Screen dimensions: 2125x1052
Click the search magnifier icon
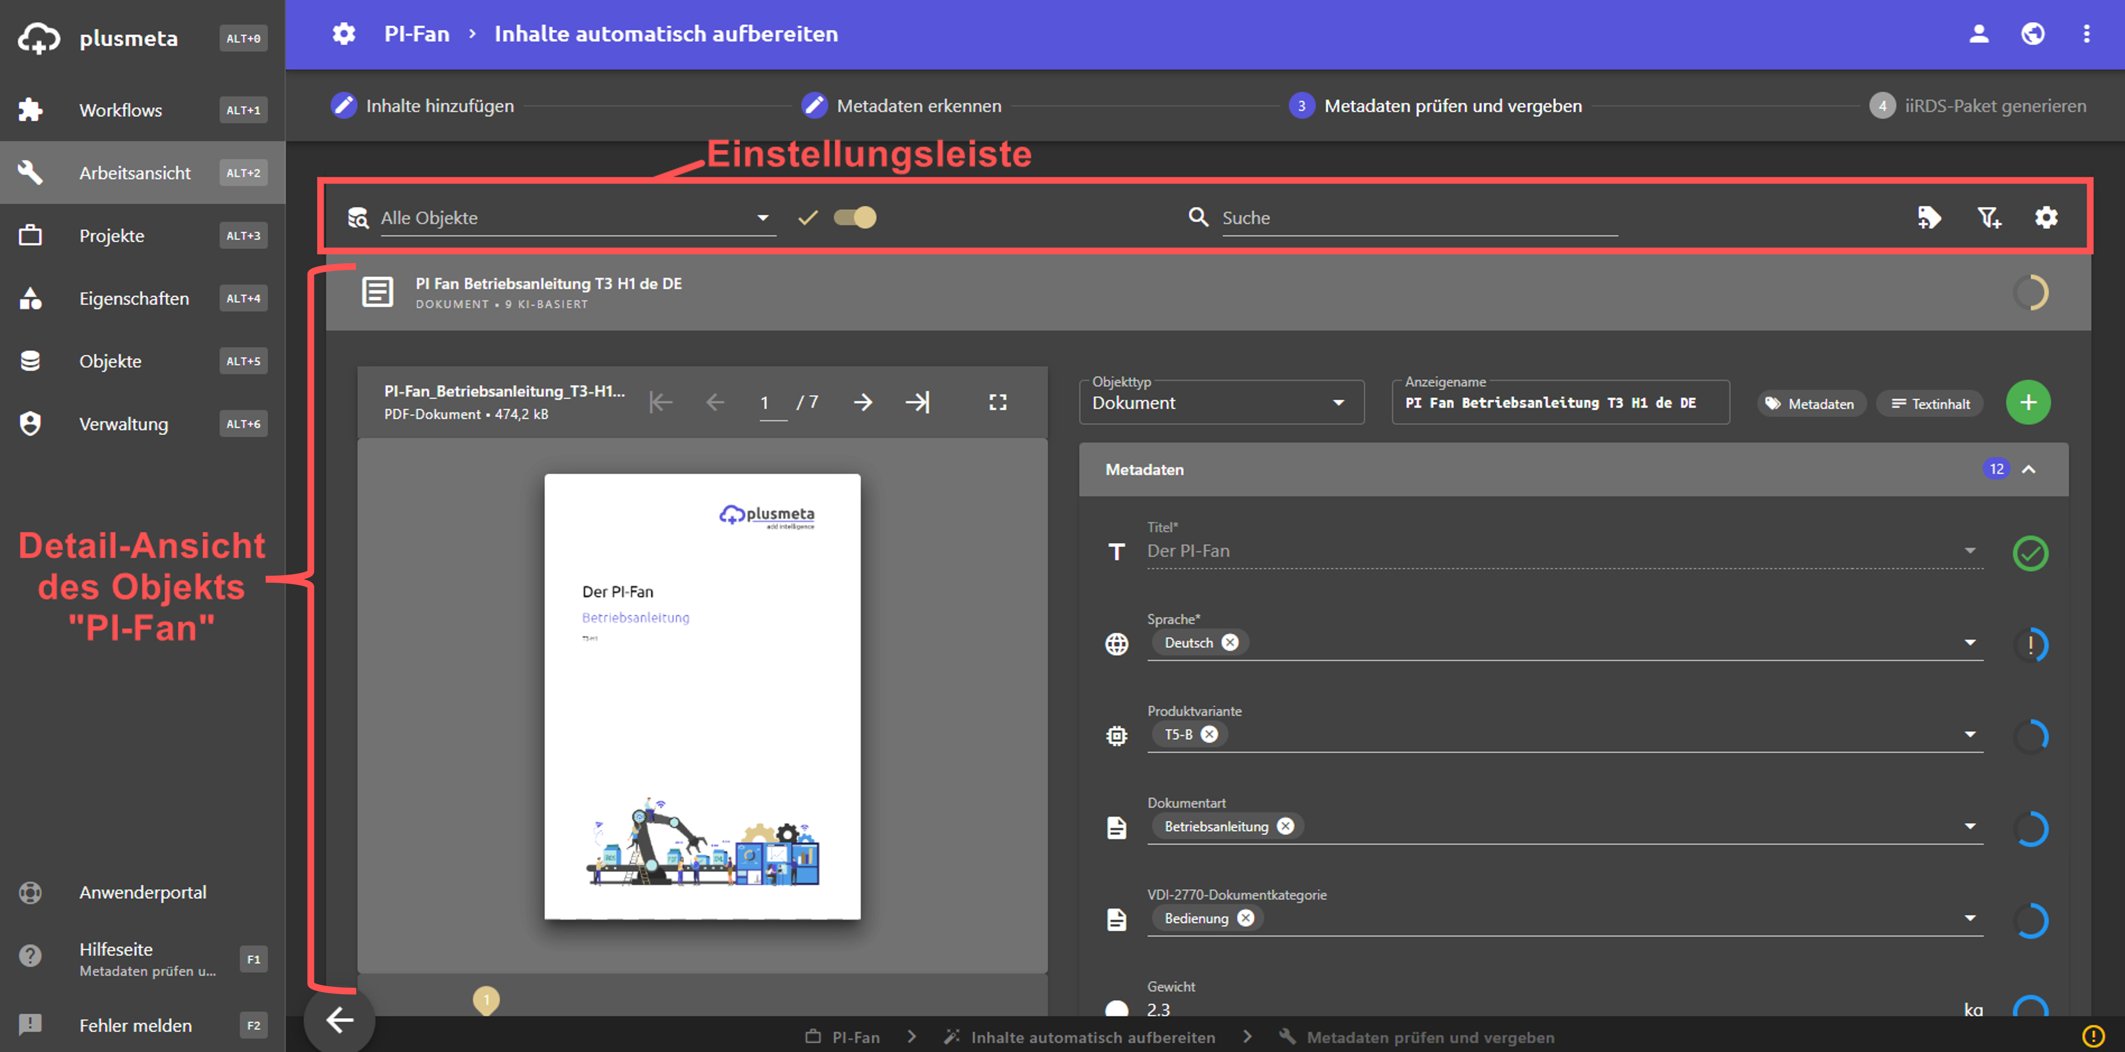click(1198, 217)
